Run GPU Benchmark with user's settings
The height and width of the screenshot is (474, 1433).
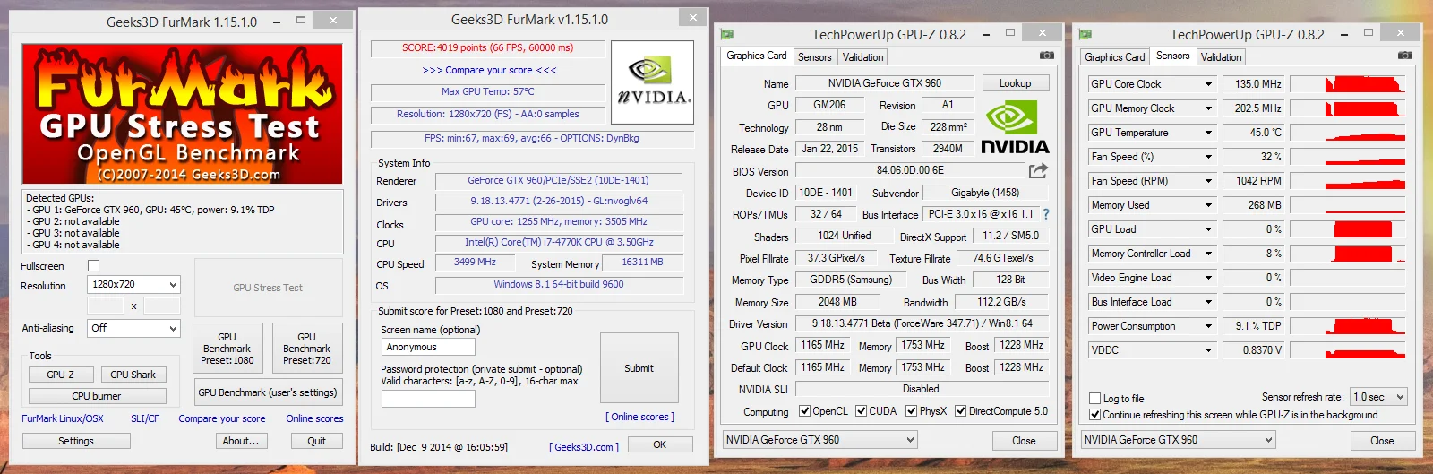[x=268, y=392]
